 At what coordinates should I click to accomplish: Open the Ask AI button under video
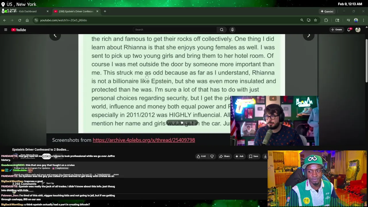point(239,156)
